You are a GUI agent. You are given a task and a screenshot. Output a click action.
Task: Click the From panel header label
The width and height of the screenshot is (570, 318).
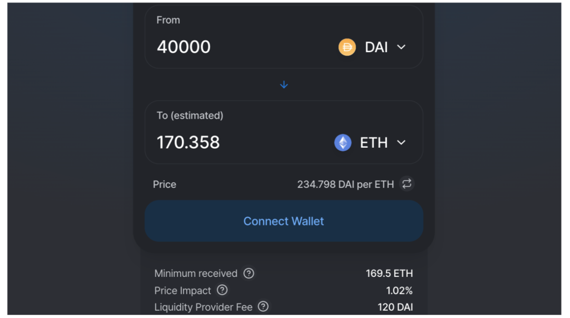click(168, 20)
